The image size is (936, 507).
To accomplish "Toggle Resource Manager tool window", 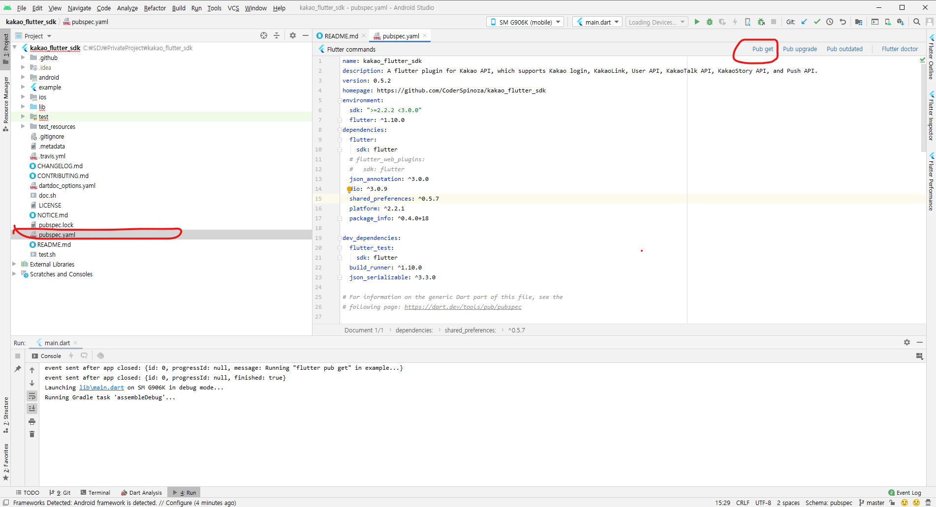I will point(5,104).
